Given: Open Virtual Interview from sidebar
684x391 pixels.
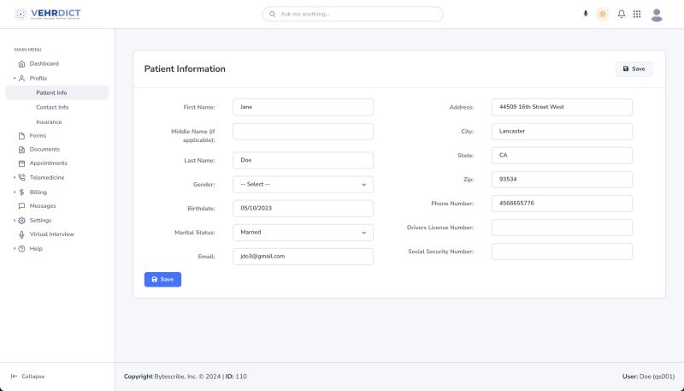Looking at the screenshot, I should tap(51, 234).
